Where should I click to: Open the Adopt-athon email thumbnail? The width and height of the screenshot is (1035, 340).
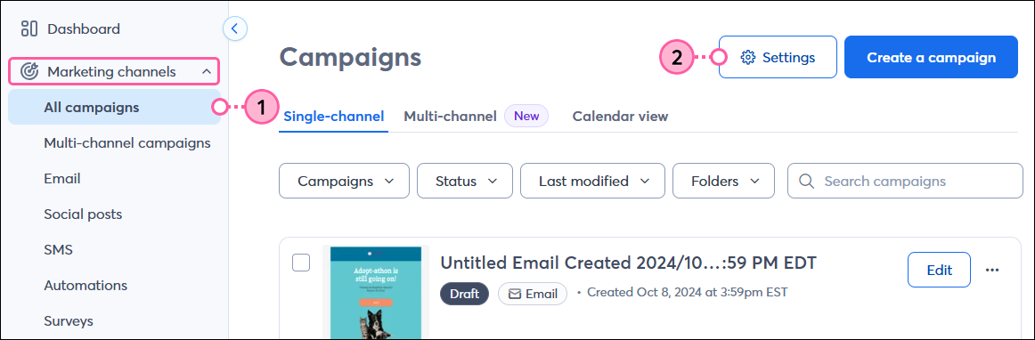[376, 292]
